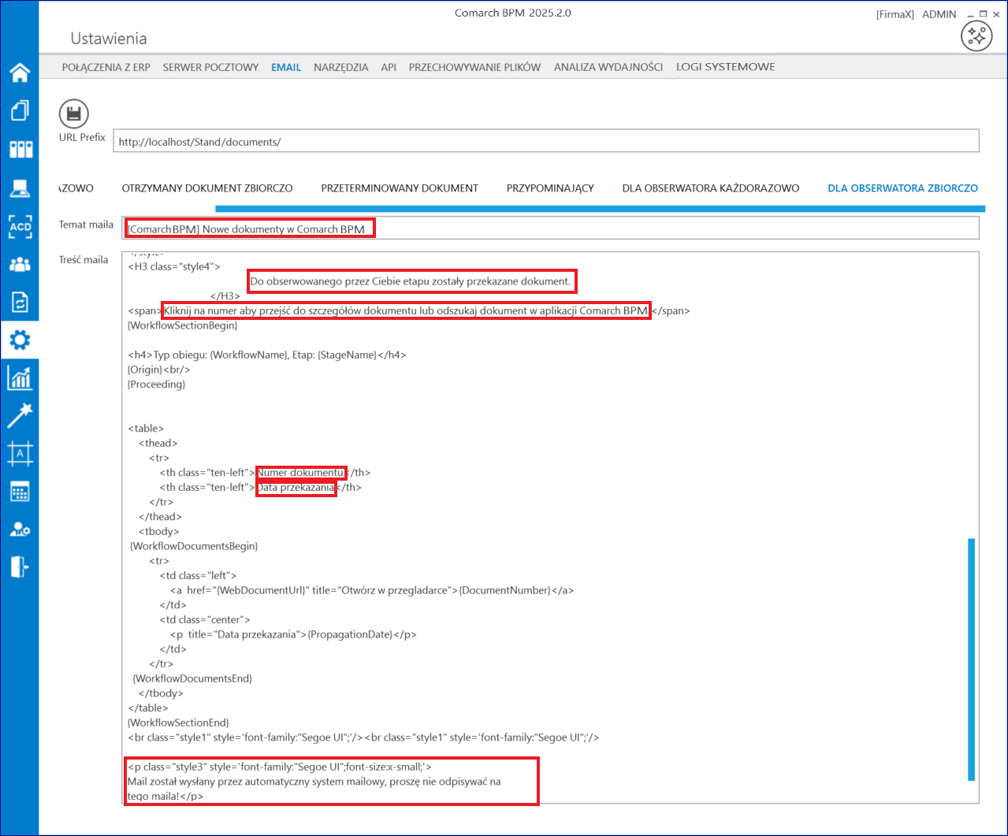The height and width of the screenshot is (836, 1008).
Task: Click the 'Kliknij na numer' span text
Action: point(406,311)
